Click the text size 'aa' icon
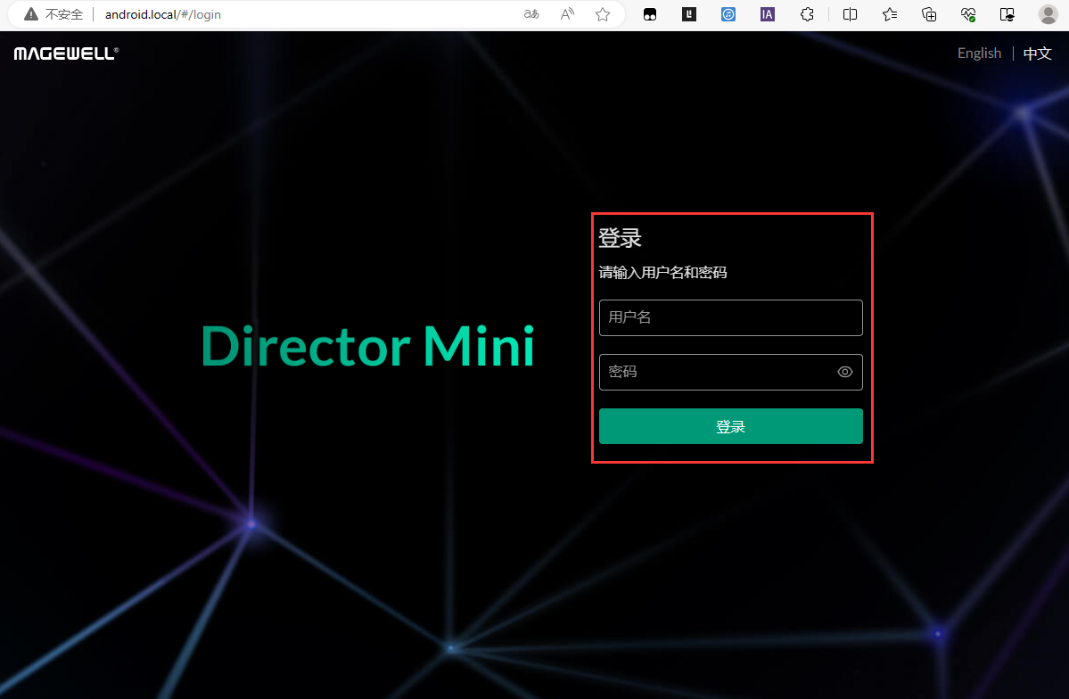Image resolution: width=1069 pixels, height=699 pixels. coord(531,14)
